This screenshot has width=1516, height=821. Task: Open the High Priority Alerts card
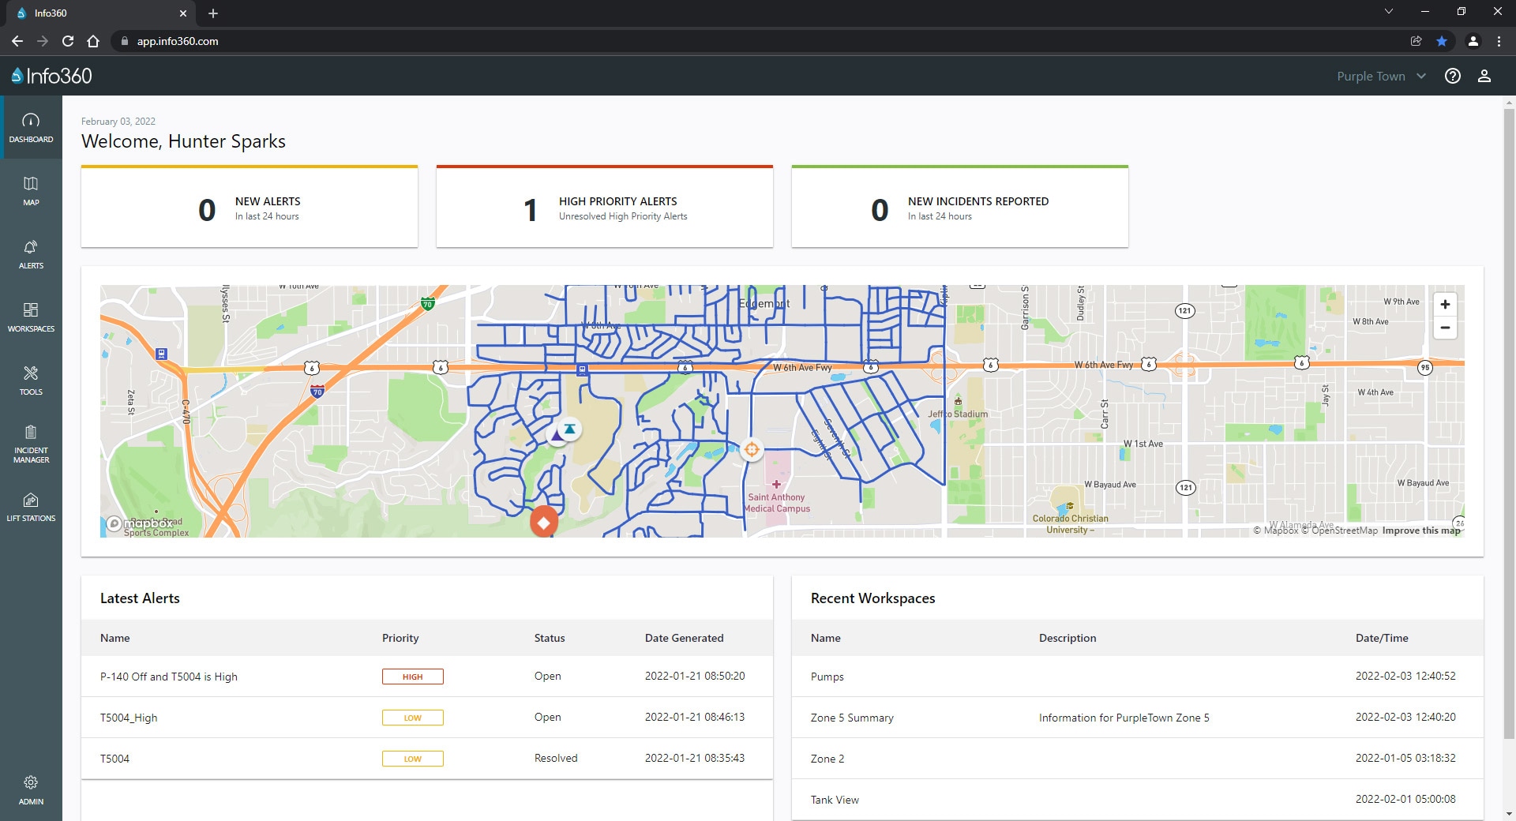click(x=604, y=208)
